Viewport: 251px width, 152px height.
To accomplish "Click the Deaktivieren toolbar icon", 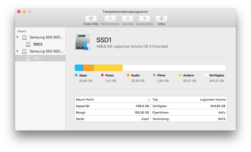I will click(x=145, y=19).
